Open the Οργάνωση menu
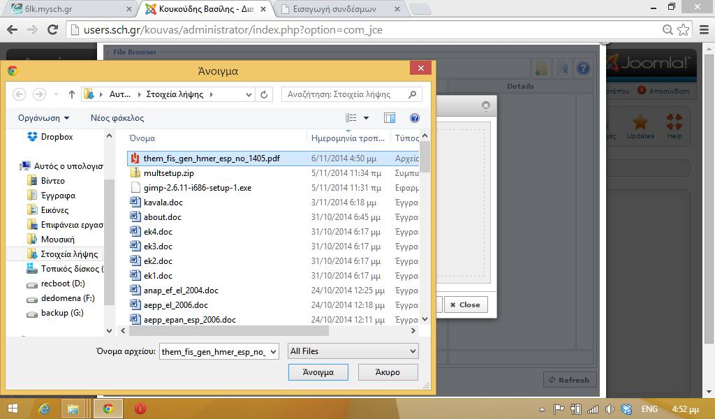715x419 pixels. 44,118
